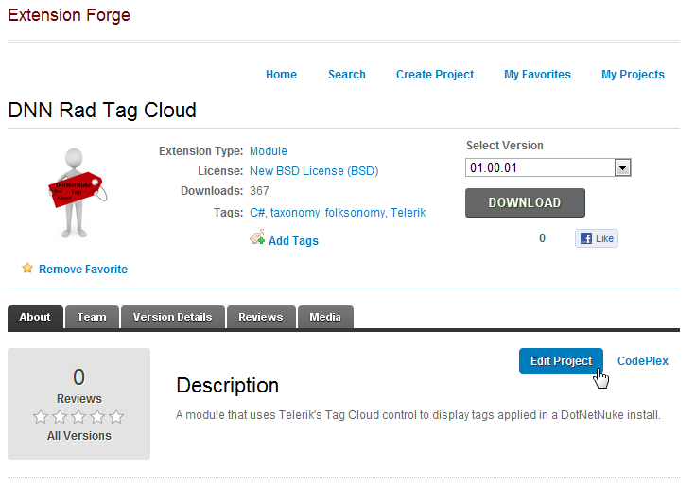This screenshot has width=695, height=488.
Task: Click the Edit Project button
Action: point(561,360)
